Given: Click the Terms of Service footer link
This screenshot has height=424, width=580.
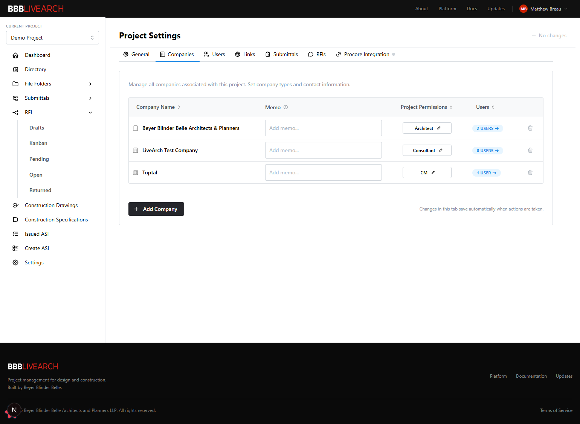Looking at the screenshot, I should (556, 410).
